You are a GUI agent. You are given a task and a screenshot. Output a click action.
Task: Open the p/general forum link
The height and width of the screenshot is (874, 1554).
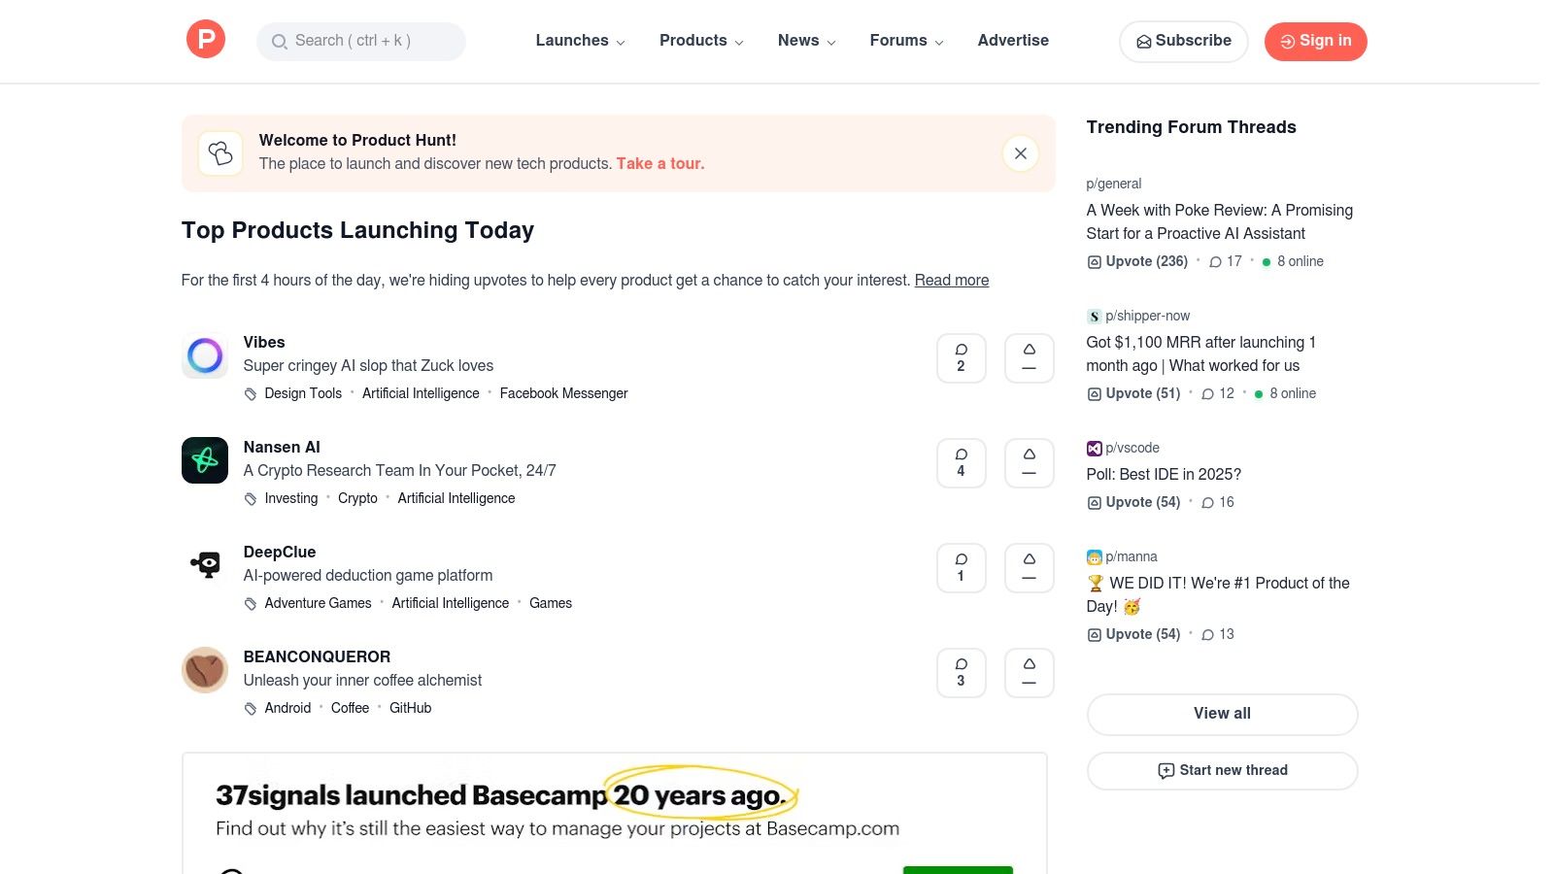(x=1114, y=184)
